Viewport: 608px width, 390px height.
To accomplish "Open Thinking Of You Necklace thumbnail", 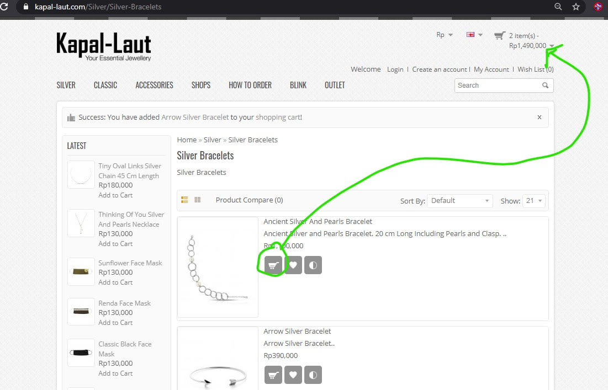I will (x=81, y=223).
